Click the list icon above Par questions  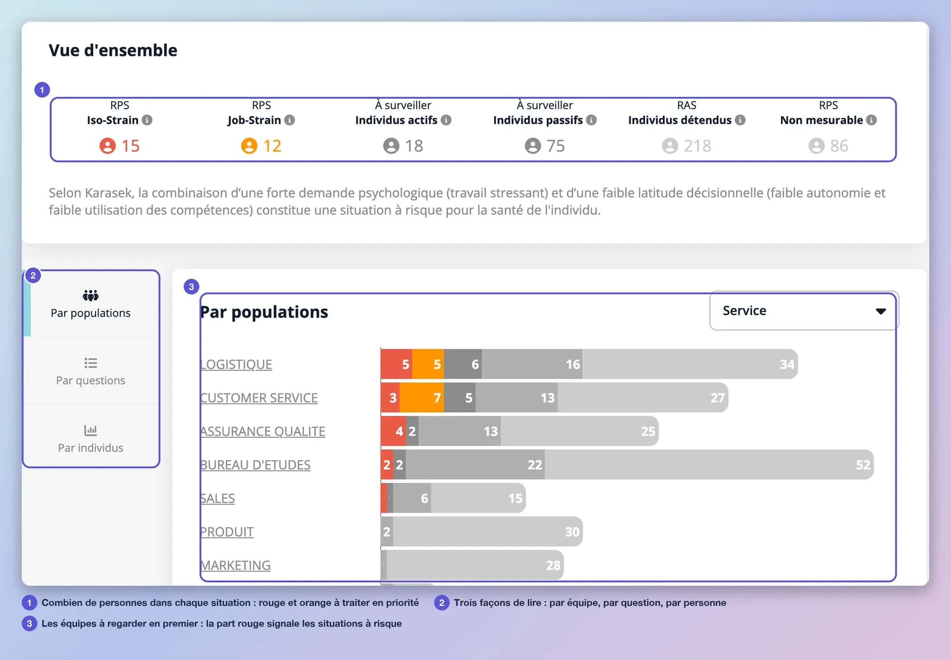[x=90, y=363]
